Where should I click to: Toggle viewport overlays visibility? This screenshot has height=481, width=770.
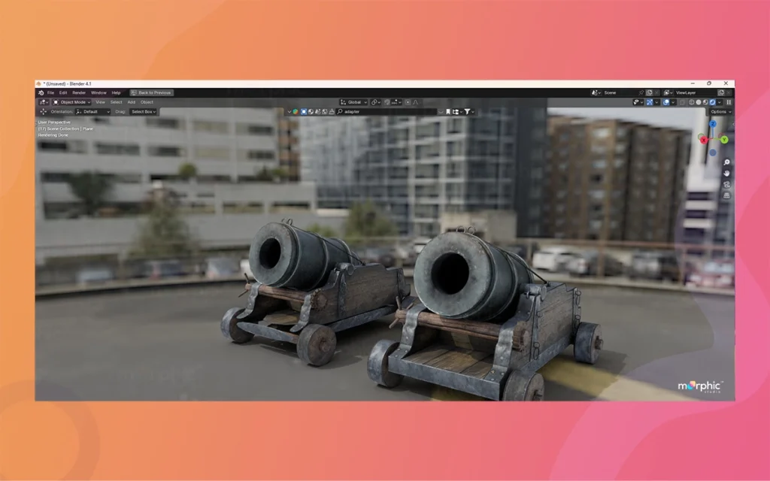click(x=666, y=102)
